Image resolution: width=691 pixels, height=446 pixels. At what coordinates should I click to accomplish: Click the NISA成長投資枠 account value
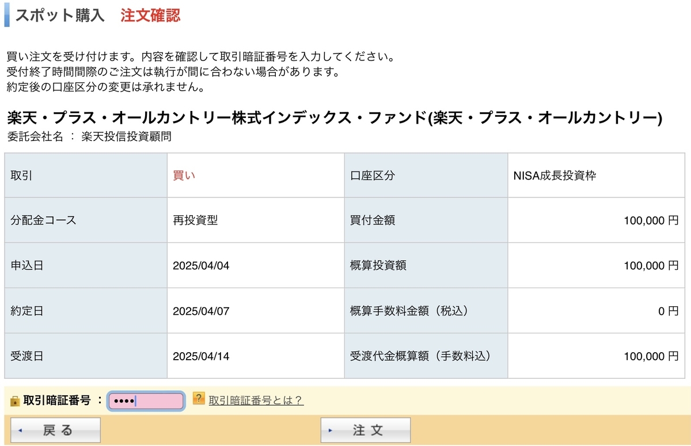coord(555,176)
